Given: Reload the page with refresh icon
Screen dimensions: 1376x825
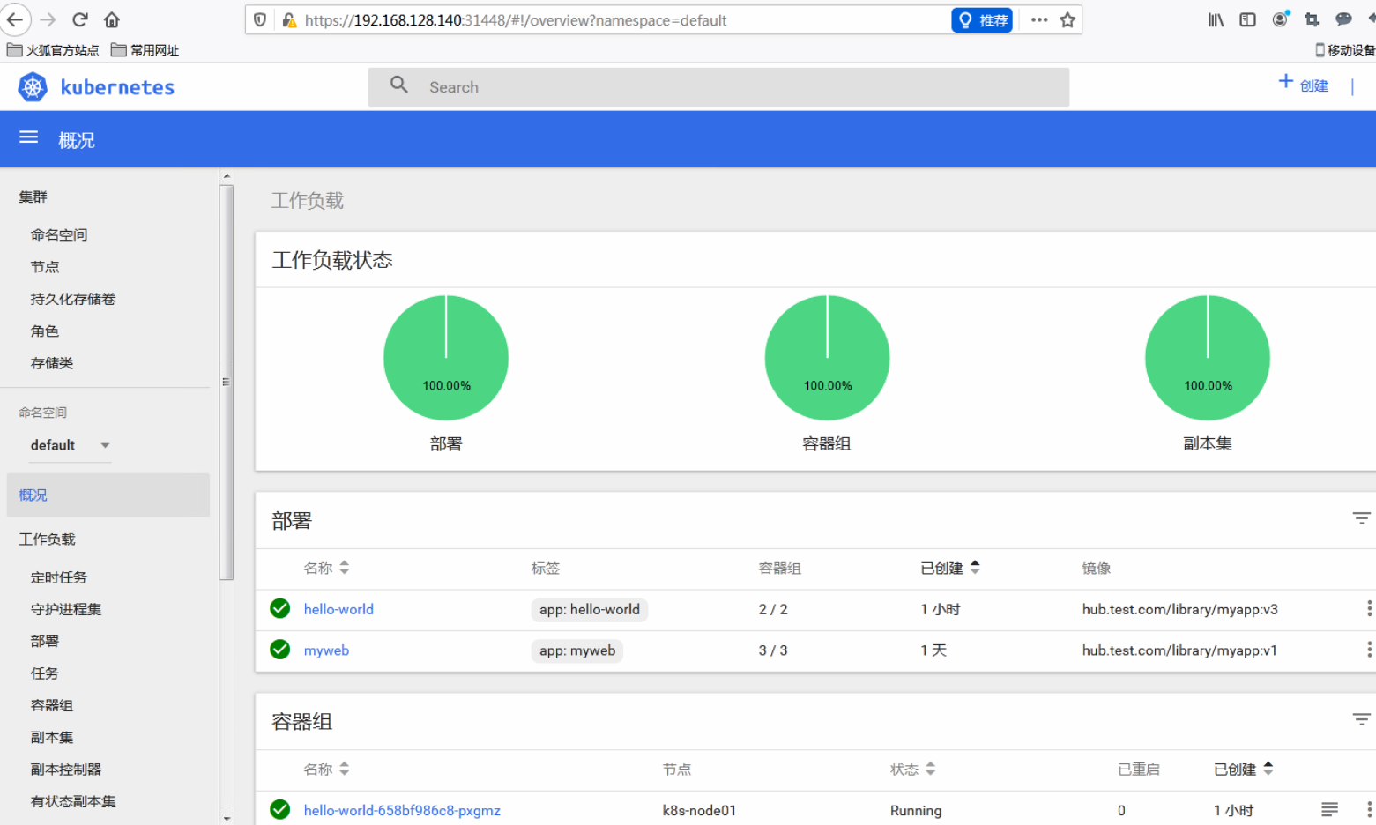Looking at the screenshot, I should 80,19.
